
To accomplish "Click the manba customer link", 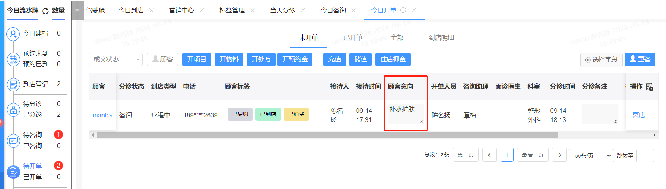I will 102,115.
